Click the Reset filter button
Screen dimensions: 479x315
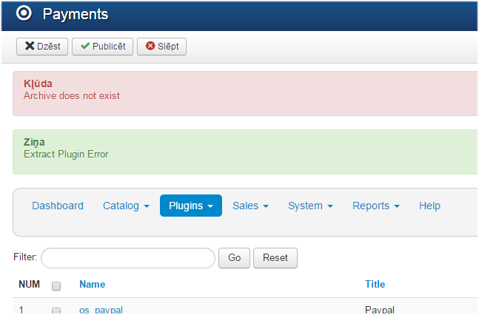(x=275, y=258)
